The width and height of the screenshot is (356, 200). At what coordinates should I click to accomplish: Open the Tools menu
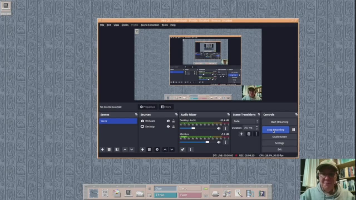(165, 25)
